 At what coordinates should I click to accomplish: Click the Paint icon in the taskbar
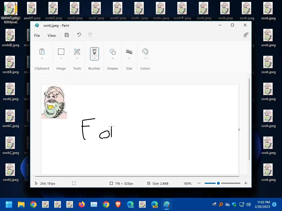(x=167, y=204)
